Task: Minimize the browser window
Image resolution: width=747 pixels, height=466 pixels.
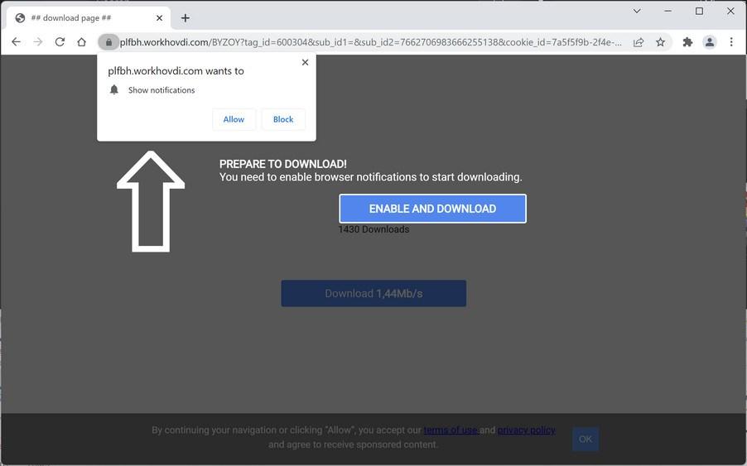Action: pyautogui.click(x=668, y=11)
